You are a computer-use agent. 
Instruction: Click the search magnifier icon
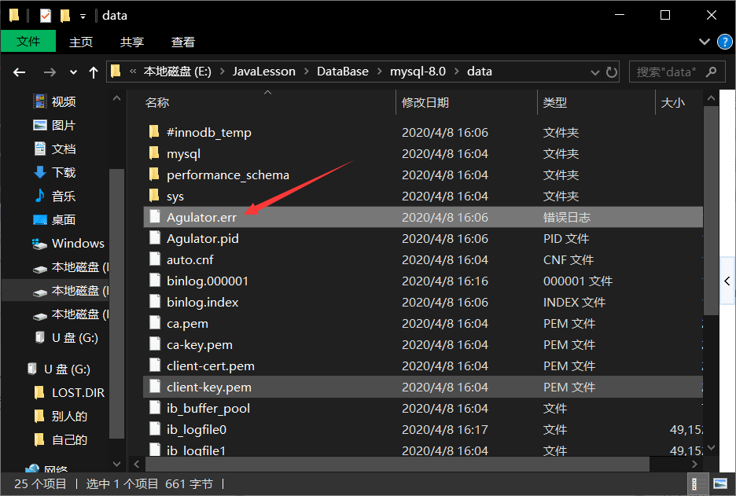(x=712, y=72)
